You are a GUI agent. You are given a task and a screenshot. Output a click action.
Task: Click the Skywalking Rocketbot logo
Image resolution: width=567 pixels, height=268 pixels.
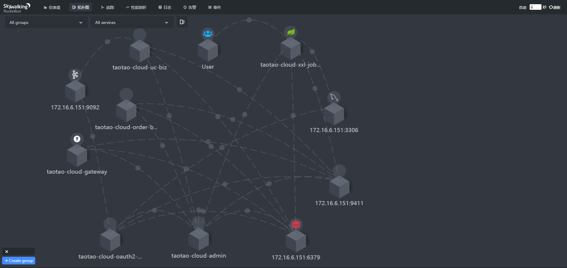click(x=17, y=7)
